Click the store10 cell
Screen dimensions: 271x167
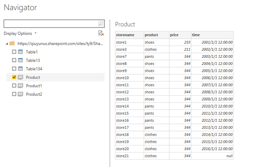tap(130, 78)
